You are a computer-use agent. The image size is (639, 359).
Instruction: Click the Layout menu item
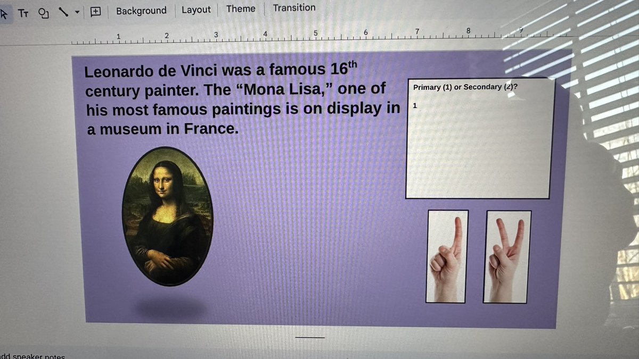click(x=195, y=9)
